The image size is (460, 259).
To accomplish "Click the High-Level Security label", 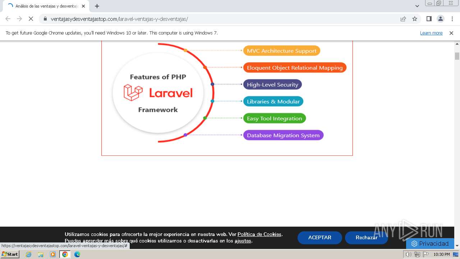I will click(x=272, y=85).
